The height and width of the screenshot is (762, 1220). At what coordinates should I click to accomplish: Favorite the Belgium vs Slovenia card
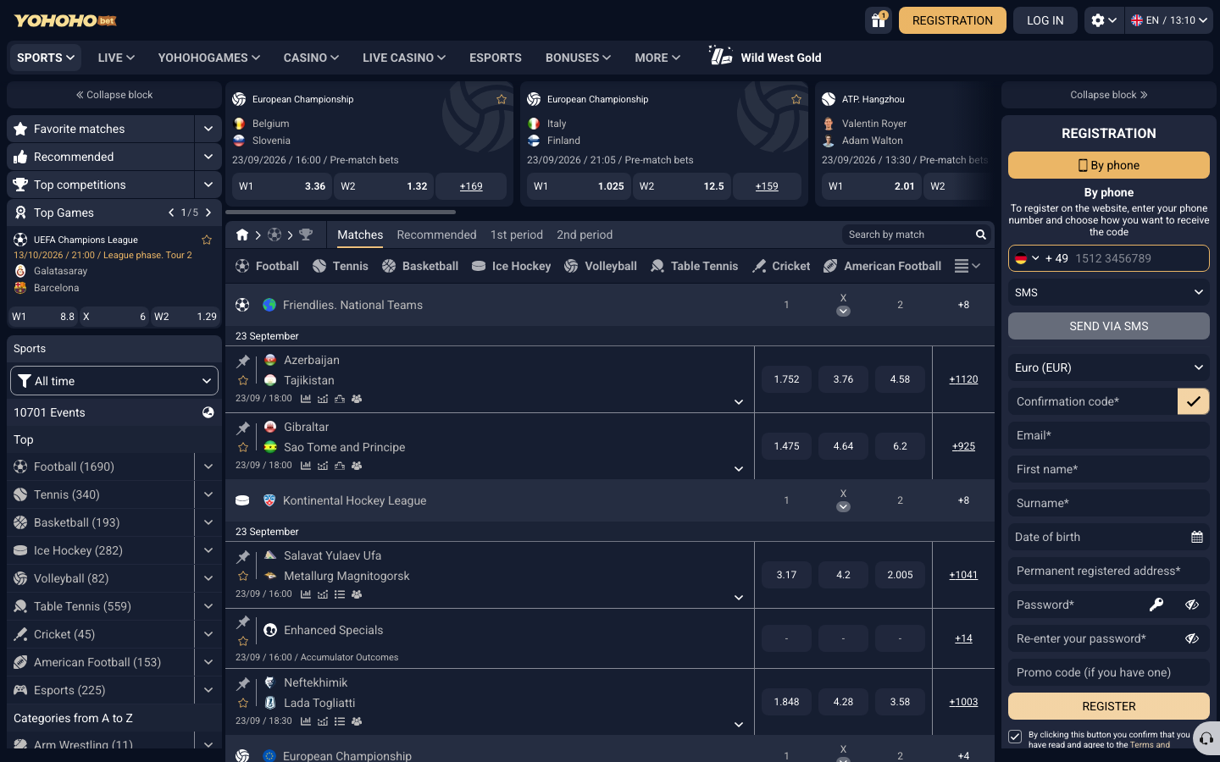pos(502,99)
